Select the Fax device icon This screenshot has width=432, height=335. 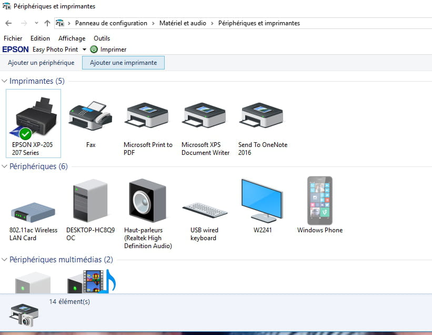(x=91, y=116)
